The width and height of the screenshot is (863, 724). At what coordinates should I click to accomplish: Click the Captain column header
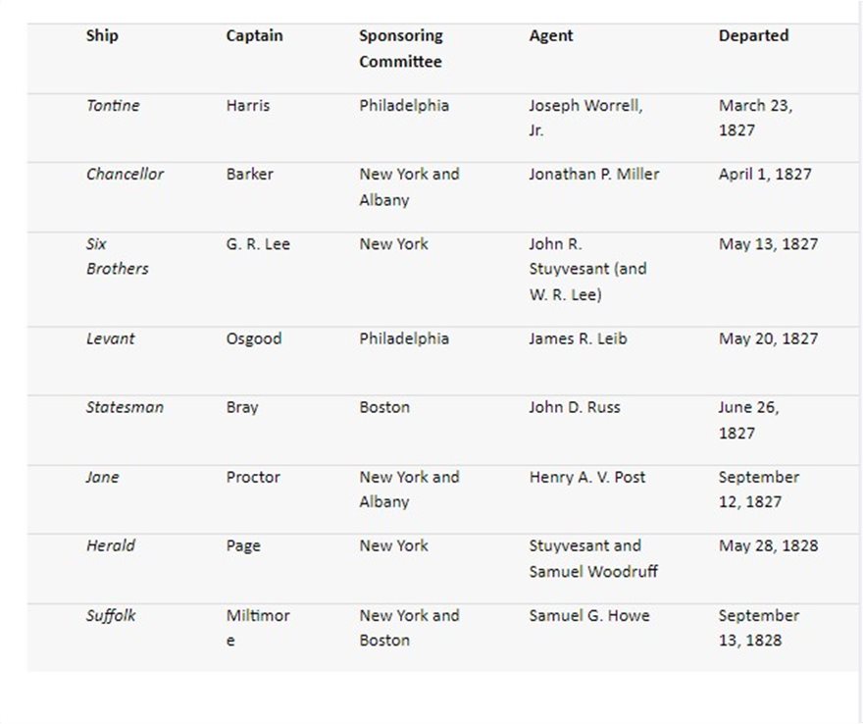coord(254,35)
